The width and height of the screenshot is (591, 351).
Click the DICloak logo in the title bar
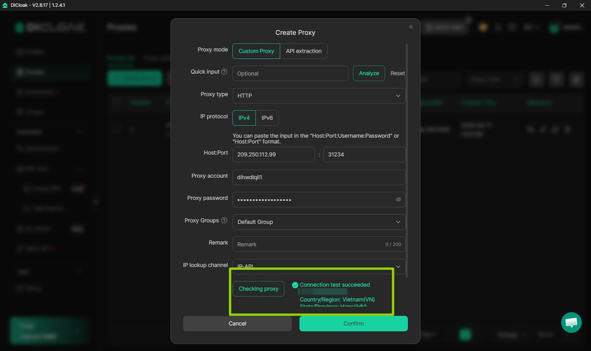point(5,5)
